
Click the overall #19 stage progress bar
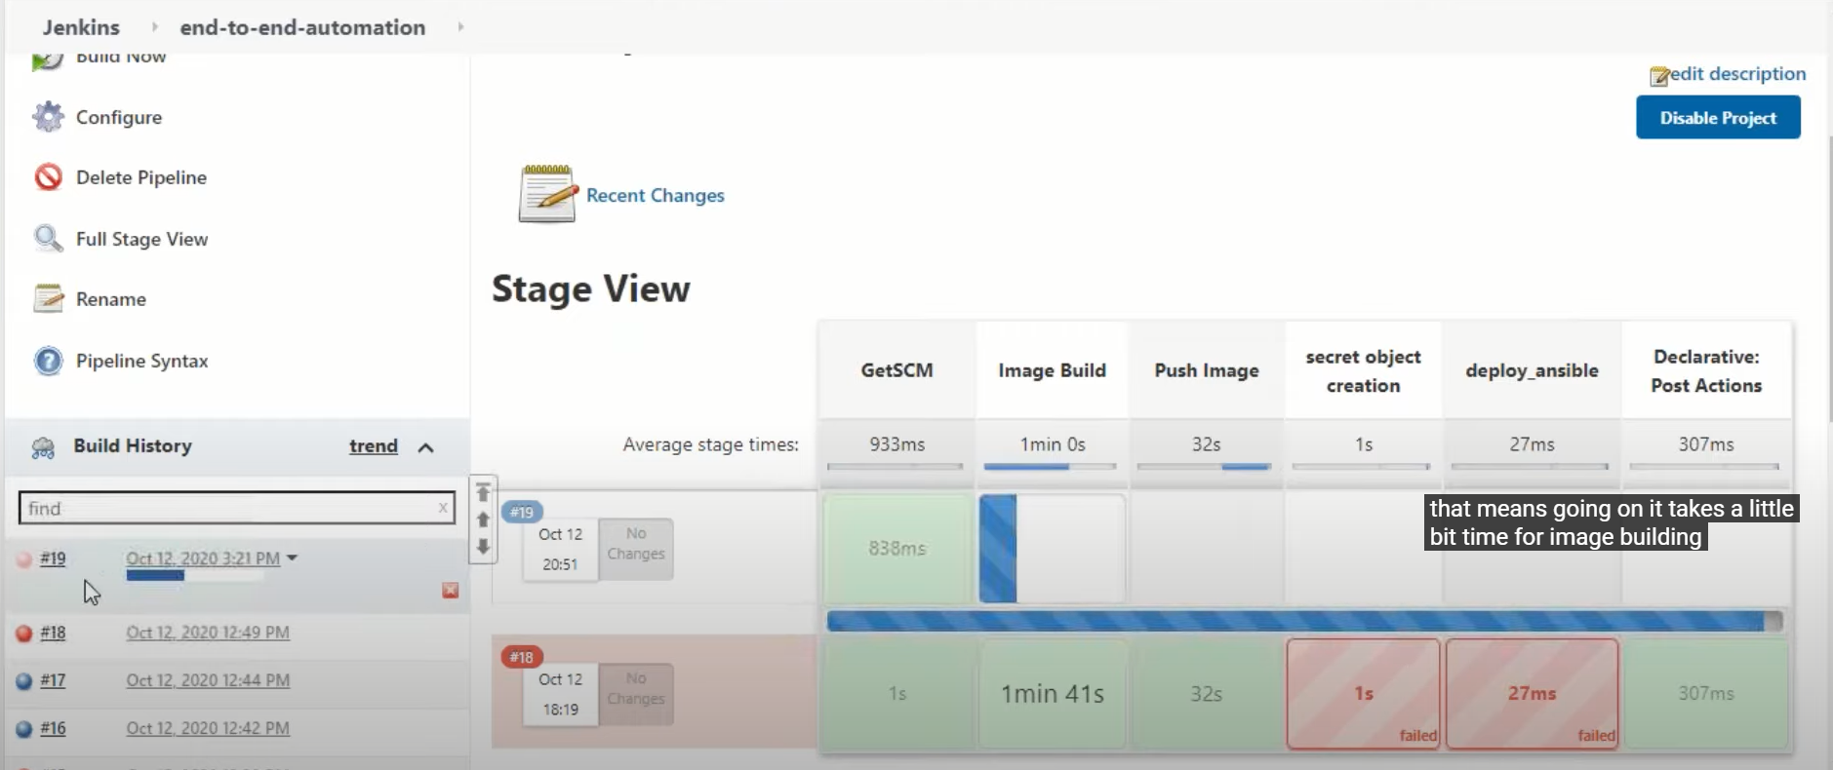[1304, 621]
